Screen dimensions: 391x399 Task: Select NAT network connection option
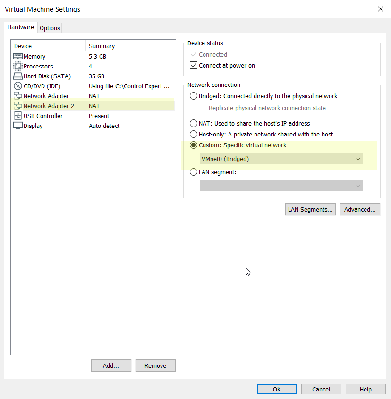coord(194,123)
